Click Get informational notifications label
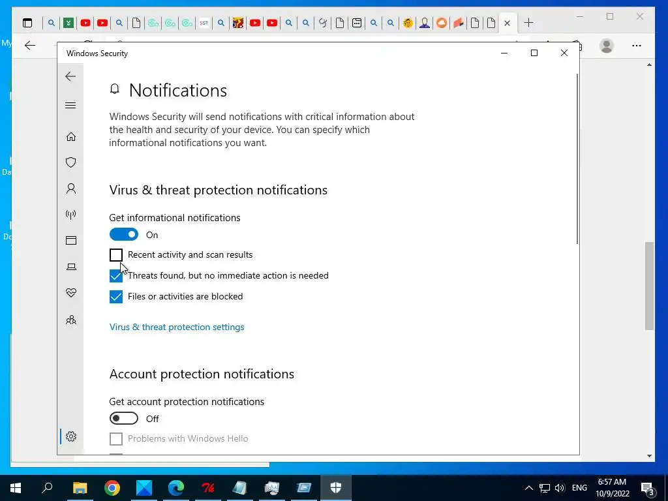668x501 pixels. point(175,218)
